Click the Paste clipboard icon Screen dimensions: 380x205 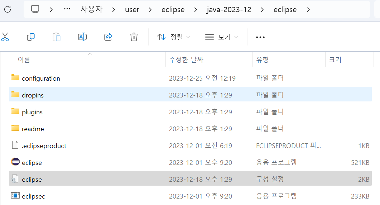click(57, 37)
